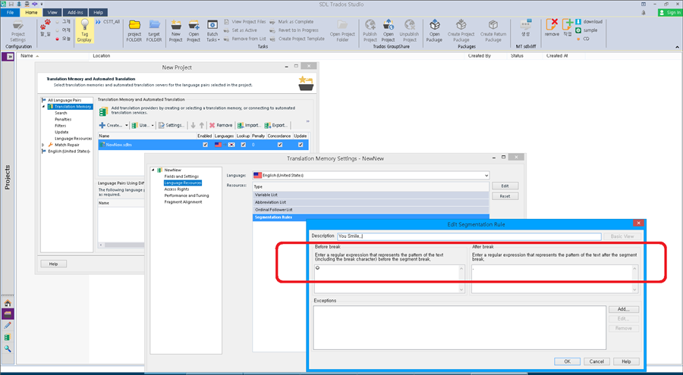Click the Export toolbar button

(275, 125)
